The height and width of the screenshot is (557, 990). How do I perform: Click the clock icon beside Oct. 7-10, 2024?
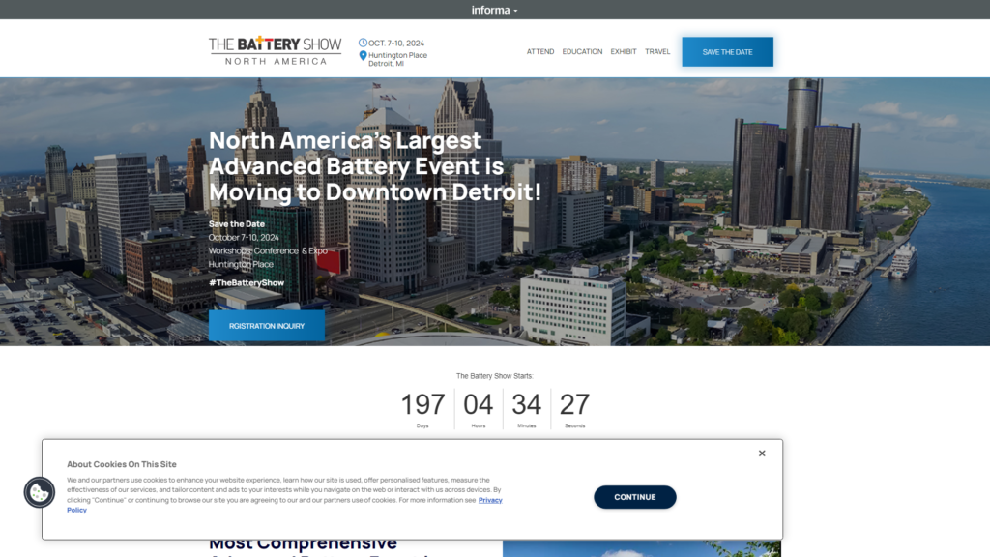pos(363,43)
